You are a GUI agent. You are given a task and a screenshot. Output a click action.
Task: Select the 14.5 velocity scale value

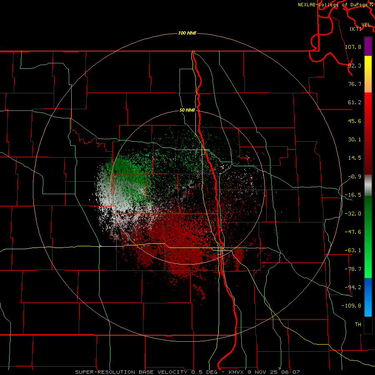pos(355,158)
